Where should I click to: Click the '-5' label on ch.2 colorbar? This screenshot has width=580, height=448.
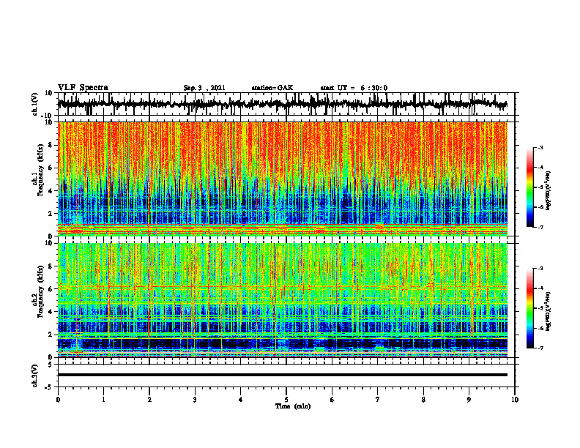click(540, 308)
